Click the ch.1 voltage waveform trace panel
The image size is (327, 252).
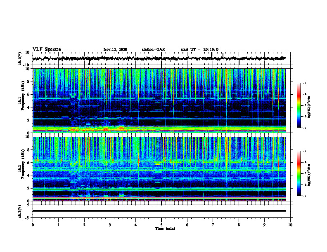pos(161,58)
